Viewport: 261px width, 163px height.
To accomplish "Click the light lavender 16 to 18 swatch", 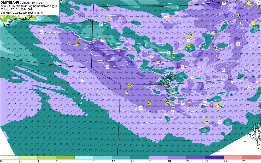I will click(x=158, y=158).
